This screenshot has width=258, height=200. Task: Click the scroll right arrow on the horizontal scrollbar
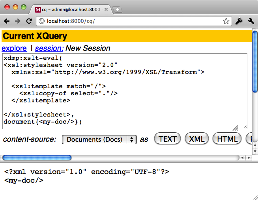(249, 158)
